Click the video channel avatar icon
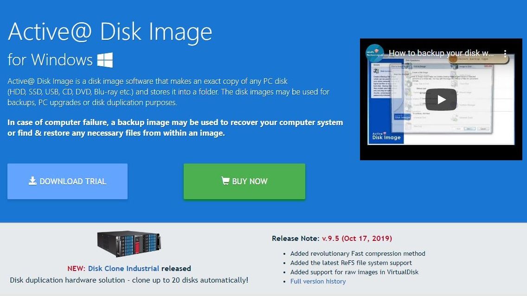 (374, 53)
